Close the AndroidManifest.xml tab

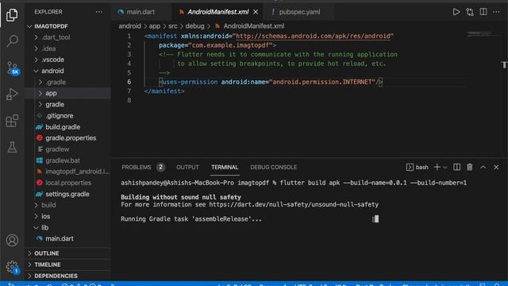(x=256, y=12)
